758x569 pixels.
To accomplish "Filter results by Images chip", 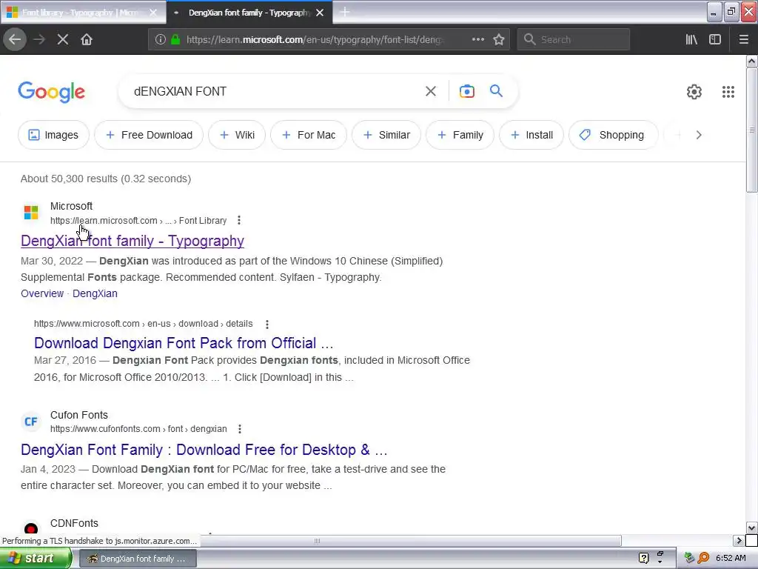I will click(53, 135).
